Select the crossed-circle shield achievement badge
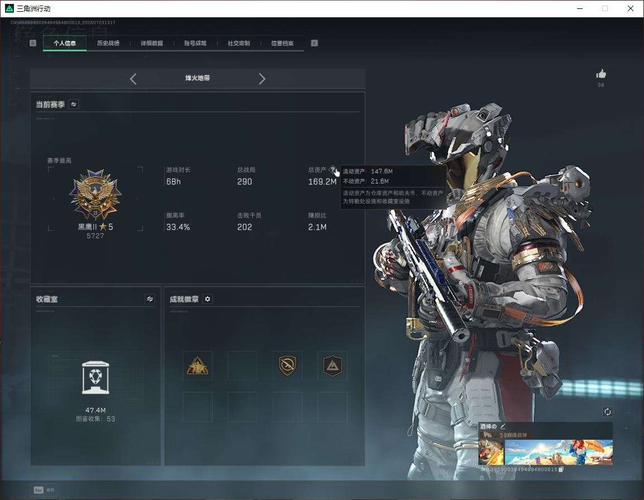Screen dimensions: 644x500 [287, 366]
